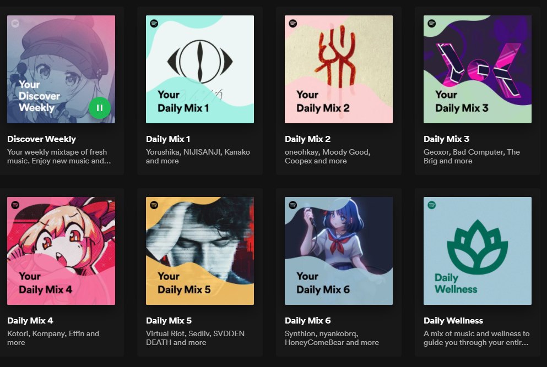
Task: Click the Daily Mix 2 title
Action: click(x=307, y=139)
